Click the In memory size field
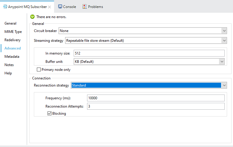The height and width of the screenshot is (147, 233). 149,53
